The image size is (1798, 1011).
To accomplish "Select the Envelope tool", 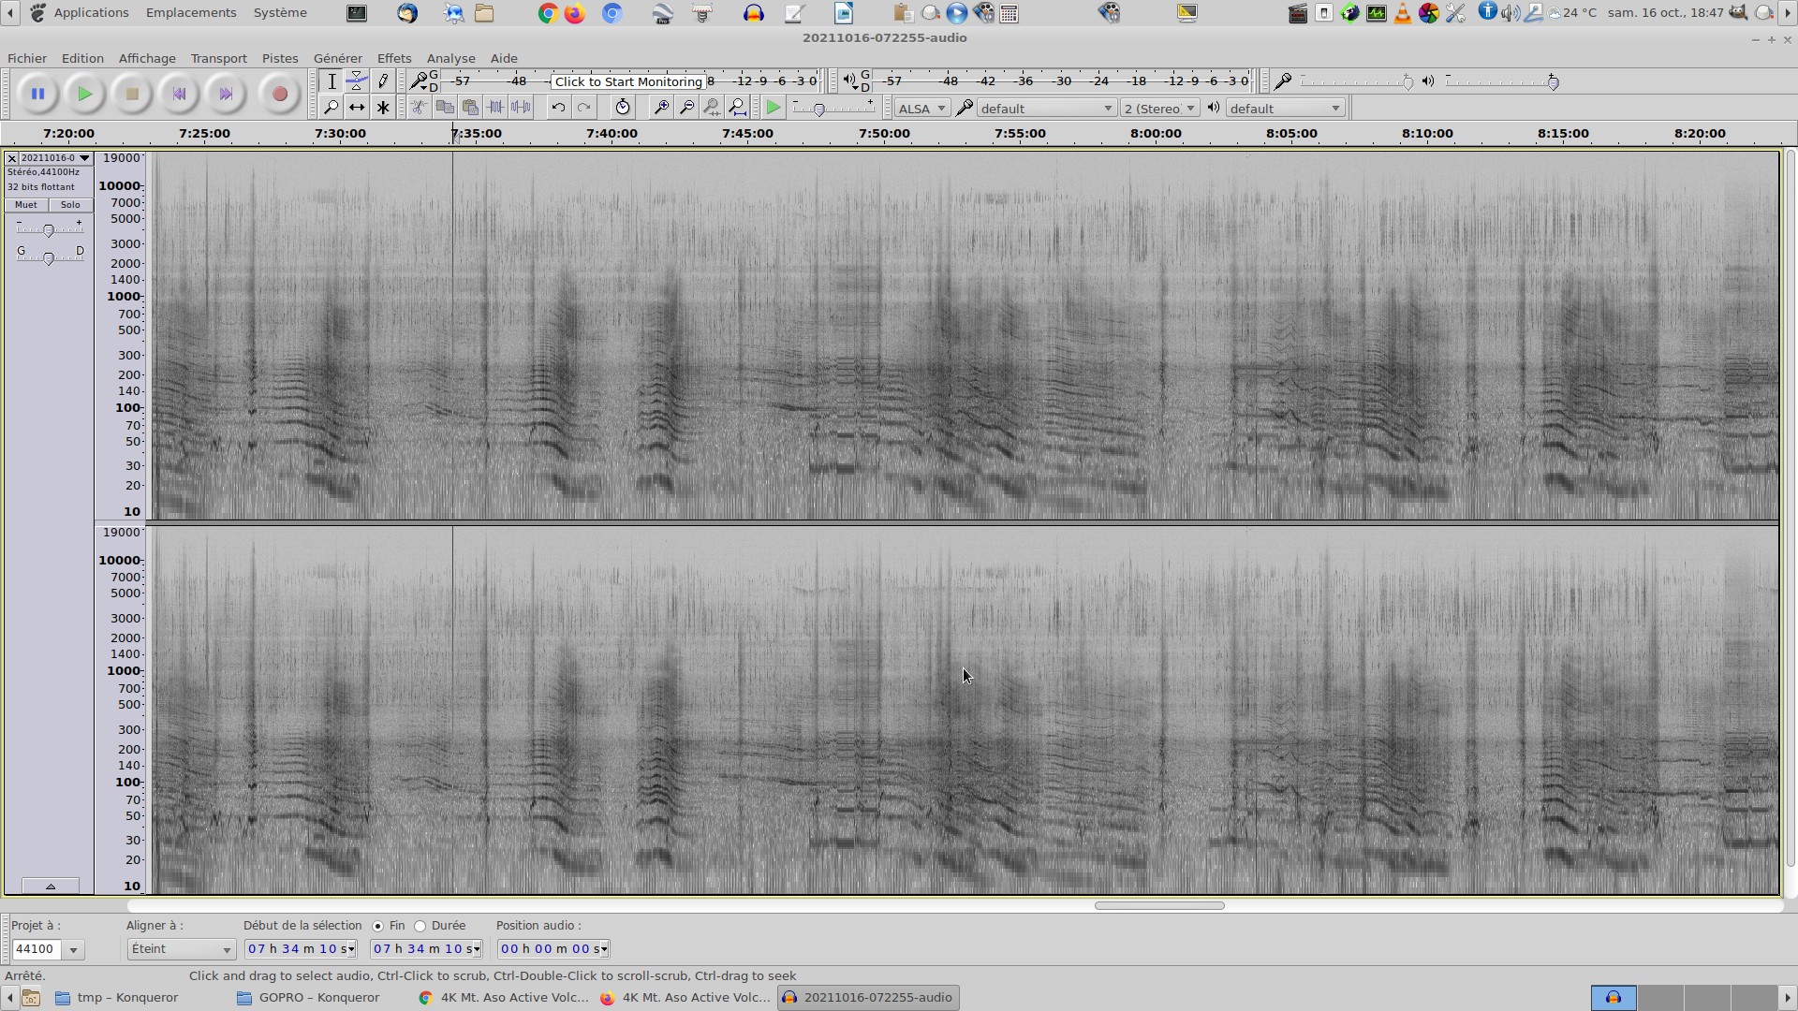I will [x=357, y=81].
